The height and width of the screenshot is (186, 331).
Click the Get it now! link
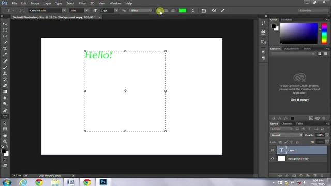coord(299,100)
